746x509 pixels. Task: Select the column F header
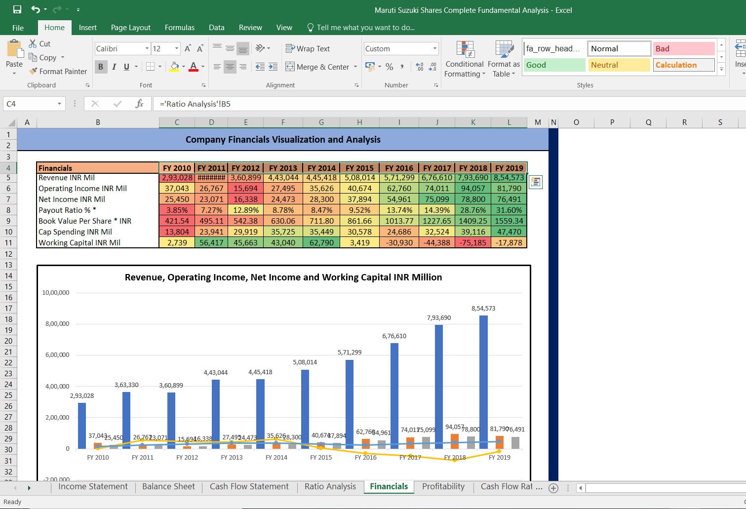(x=283, y=122)
